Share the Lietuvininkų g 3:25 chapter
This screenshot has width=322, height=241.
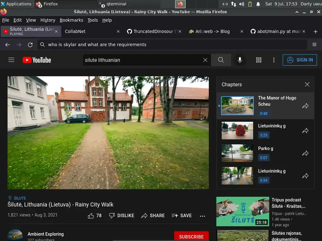pyautogui.click(x=305, y=131)
